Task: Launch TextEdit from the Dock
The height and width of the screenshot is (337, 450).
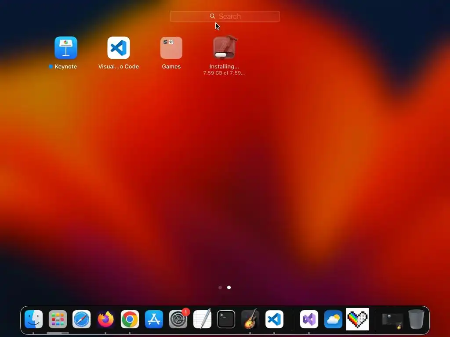Action: click(x=202, y=319)
